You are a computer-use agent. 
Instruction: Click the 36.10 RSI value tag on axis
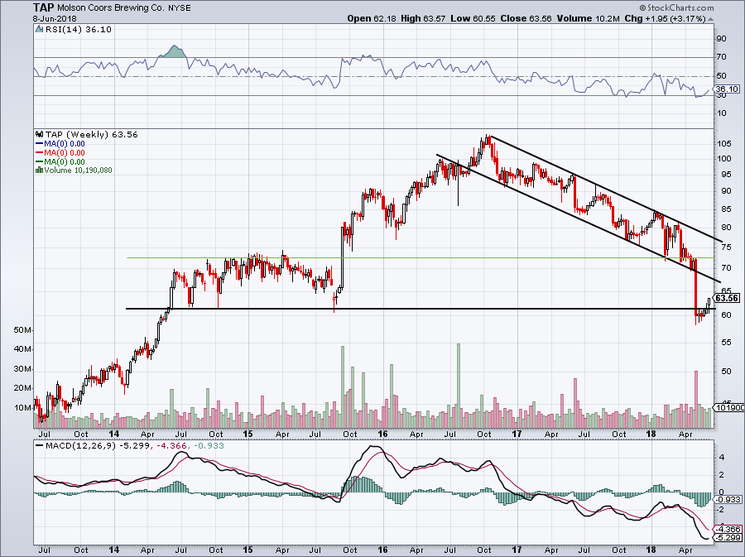pyautogui.click(x=727, y=89)
